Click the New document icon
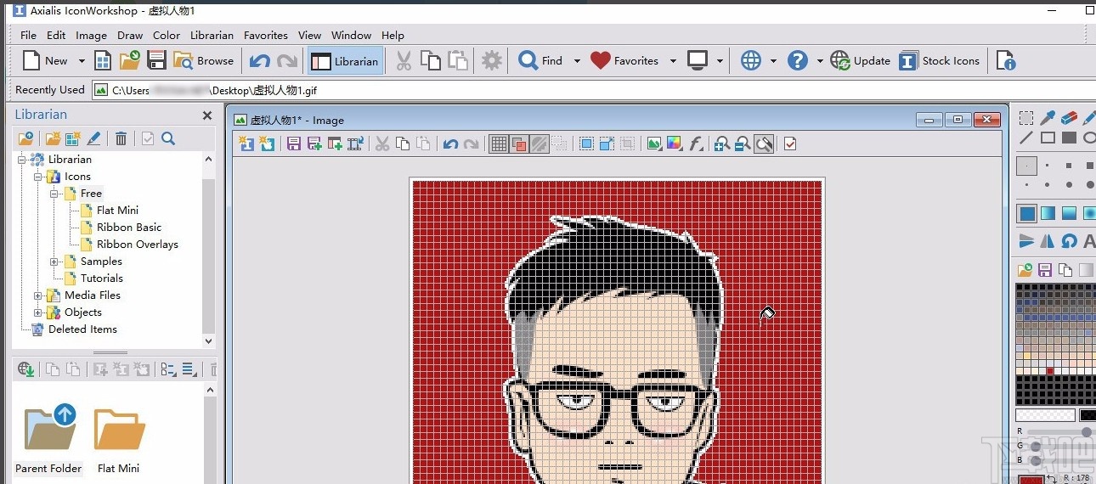Viewport: 1096px width, 484px height. coord(31,60)
